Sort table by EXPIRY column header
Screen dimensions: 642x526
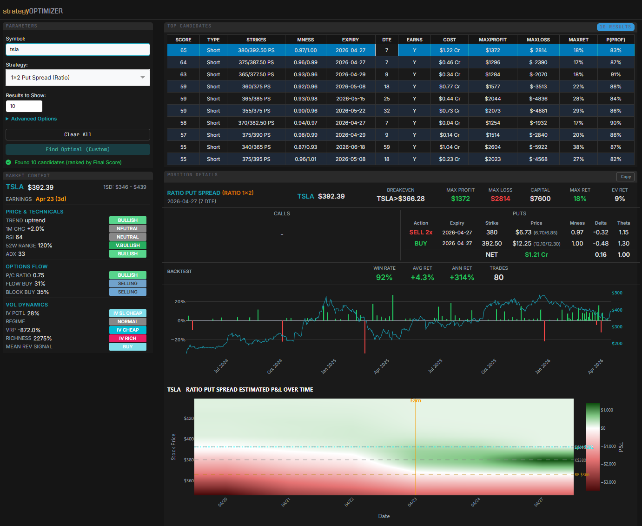(351, 40)
